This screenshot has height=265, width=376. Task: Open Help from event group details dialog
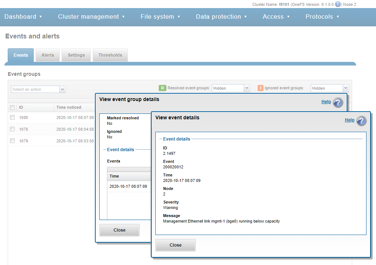click(x=326, y=102)
